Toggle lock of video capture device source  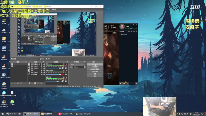pos(44,64)
